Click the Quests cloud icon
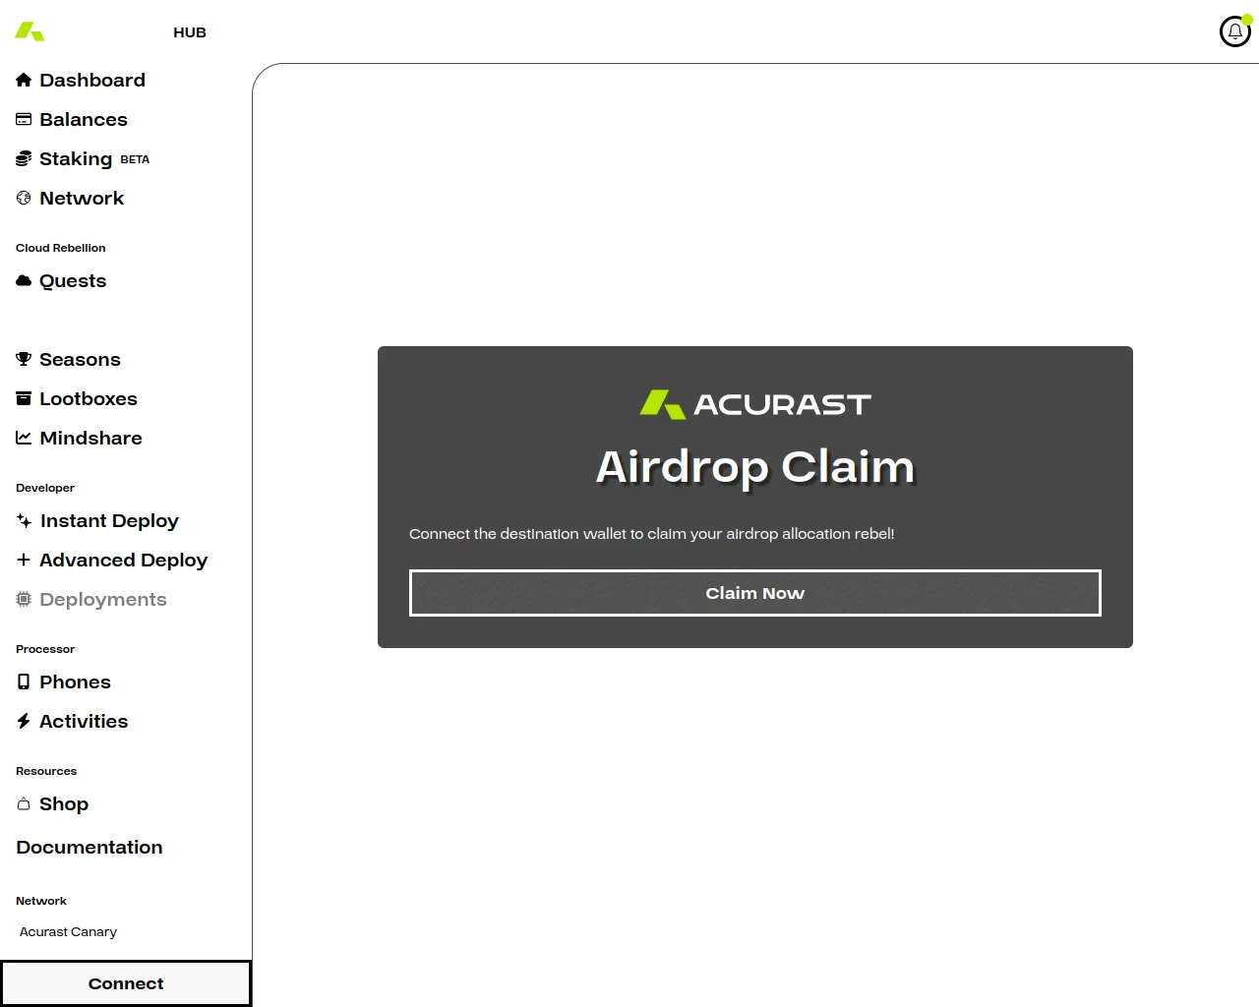The image size is (1259, 1007). coord(24,280)
